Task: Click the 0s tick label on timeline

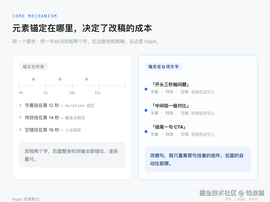Action: pos(21,93)
